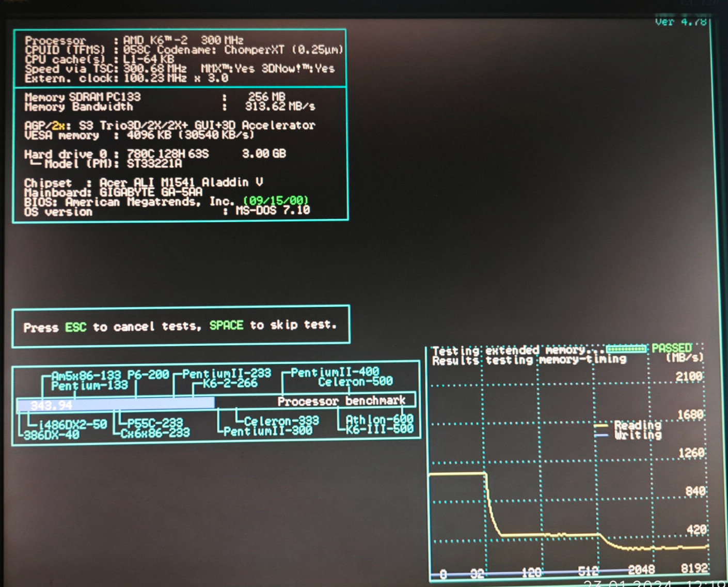Click the "K6-2-266" reference marker
The height and width of the screenshot is (587, 728).
click(x=230, y=383)
